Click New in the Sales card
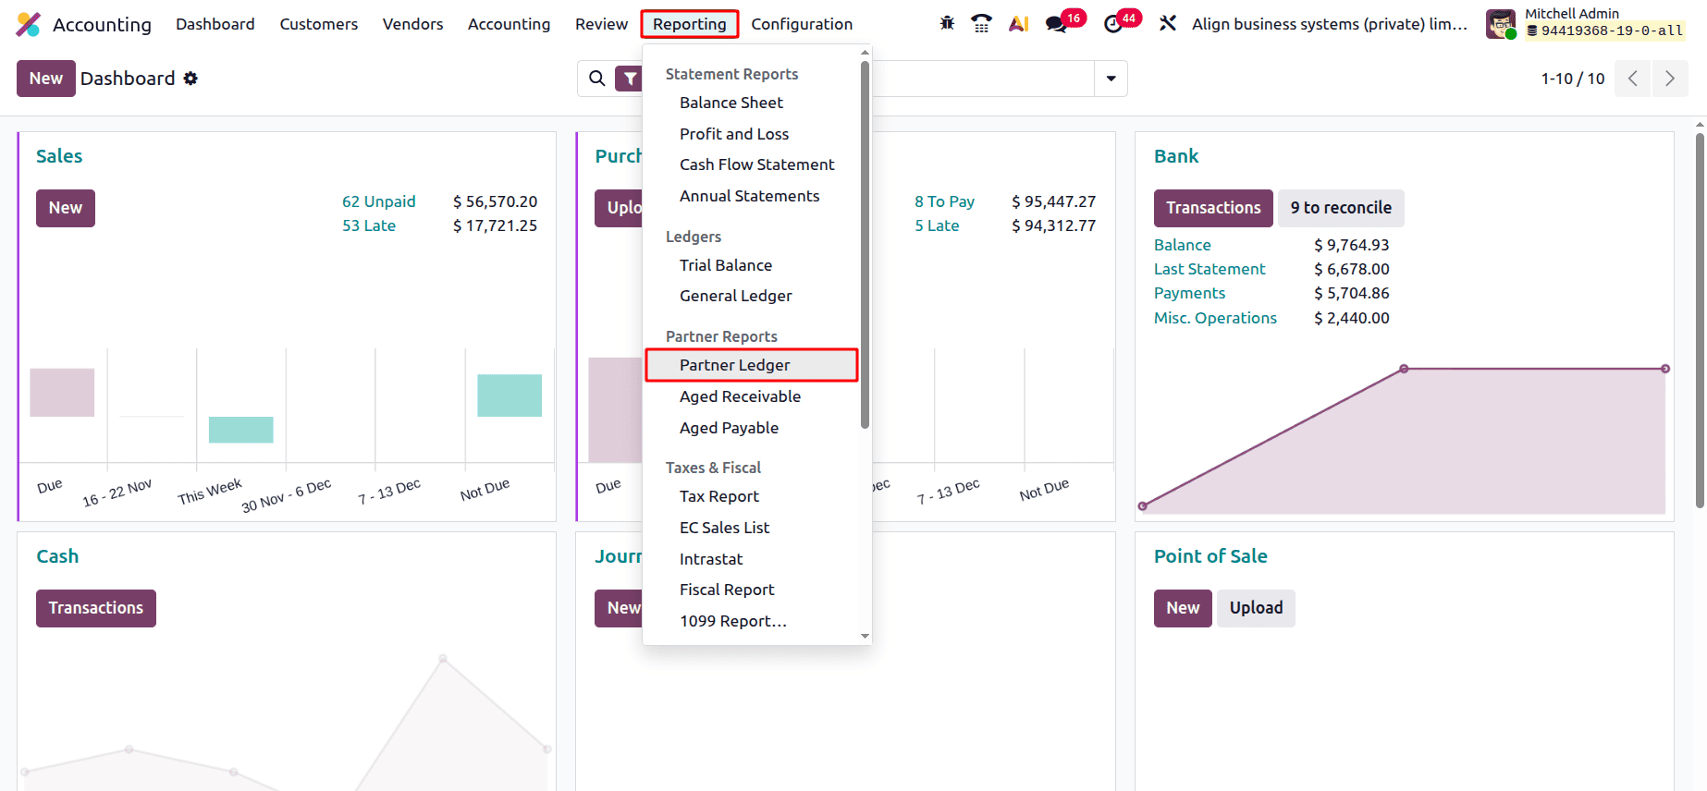1707x791 pixels. [66, 208]
